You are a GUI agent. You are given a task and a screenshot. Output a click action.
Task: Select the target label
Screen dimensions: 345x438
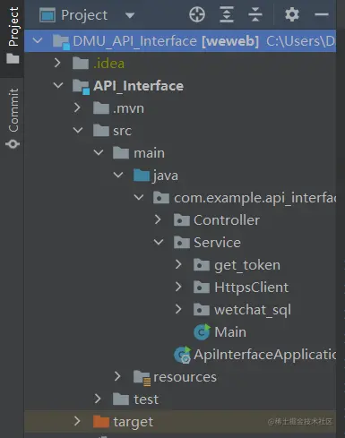pos(133,422)
